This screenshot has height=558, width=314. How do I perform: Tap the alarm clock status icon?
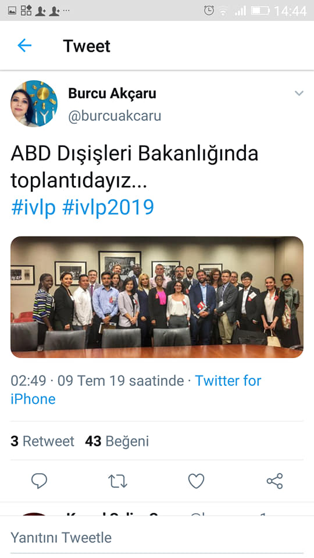click(x=209, y=10)
